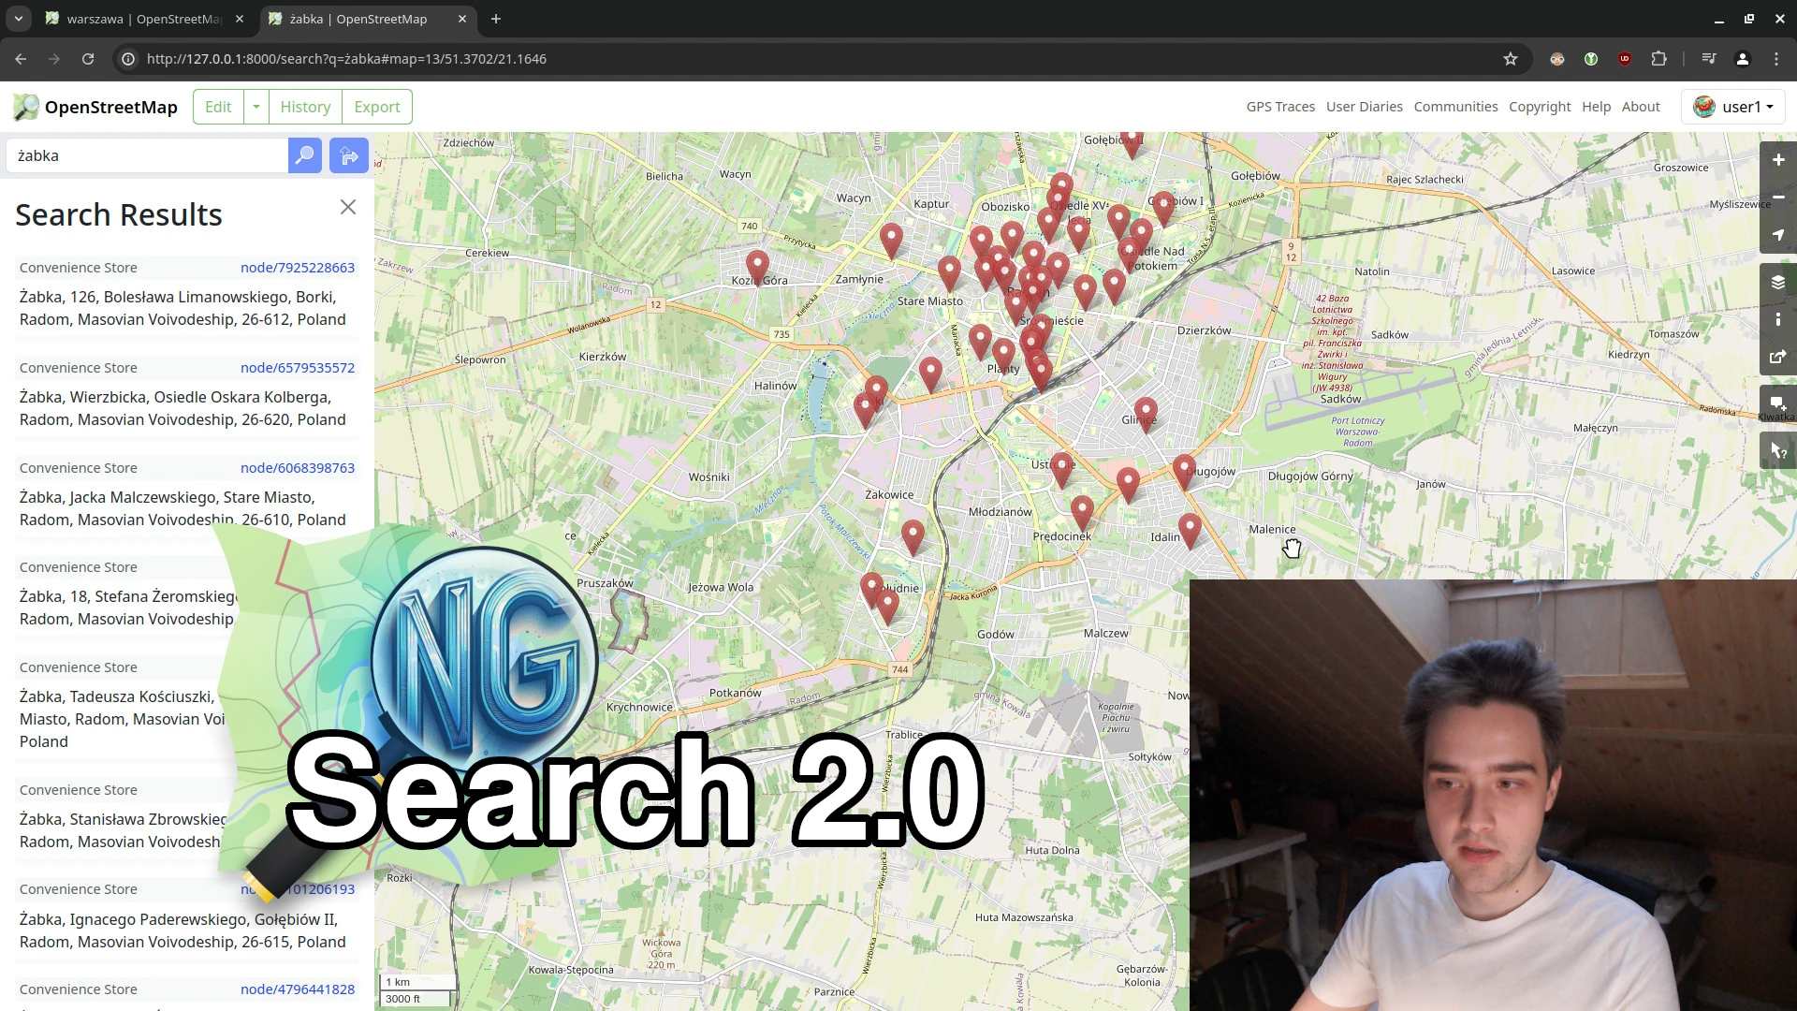The image size is (1797, 1011).
Task: Close the Search Results panel
Action: click(348, 207)
